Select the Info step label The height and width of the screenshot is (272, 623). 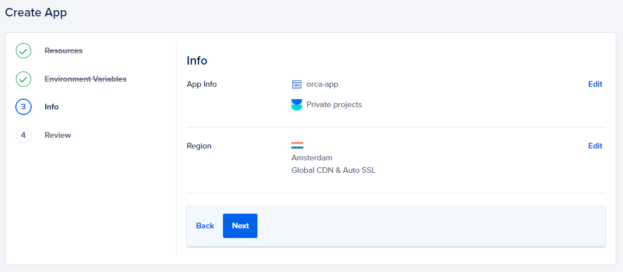click(x=51, y=107)
